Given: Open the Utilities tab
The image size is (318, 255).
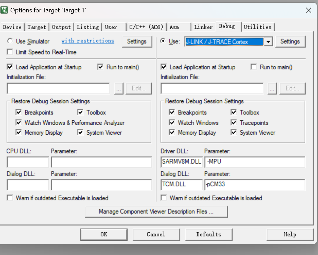Looking at the screenshot, I should point(258,27).
